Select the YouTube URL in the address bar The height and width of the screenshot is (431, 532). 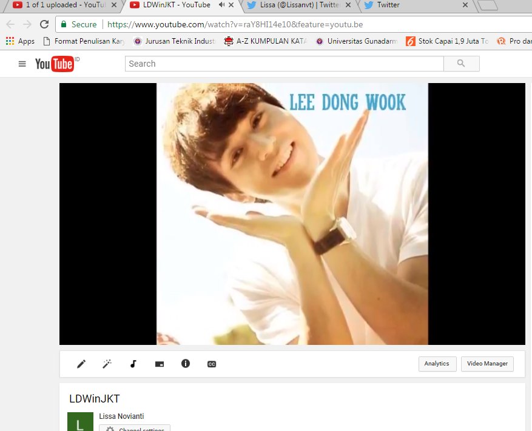[x=235, y=24]
